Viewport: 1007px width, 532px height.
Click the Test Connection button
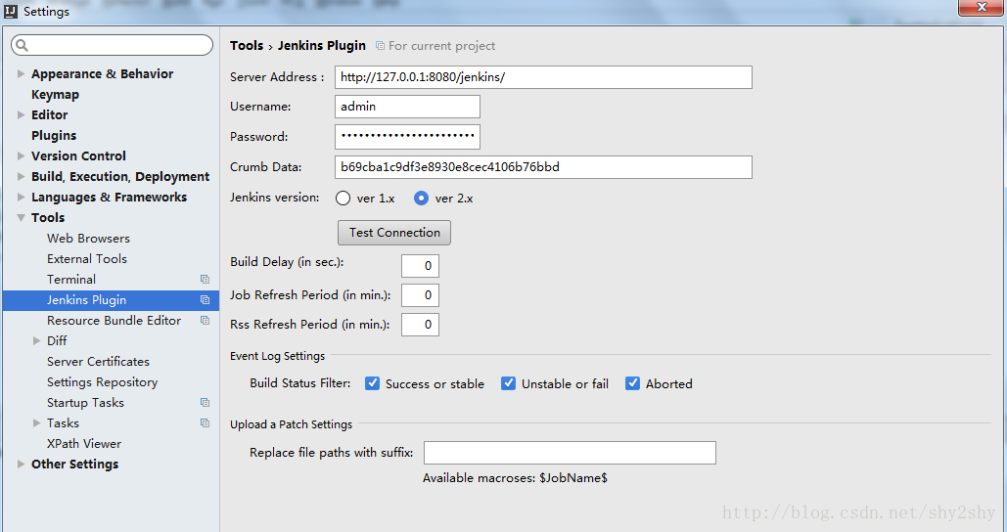tap(394, 233)
